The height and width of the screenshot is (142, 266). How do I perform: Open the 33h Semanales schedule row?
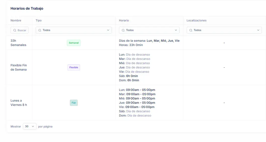coord(18,43)
